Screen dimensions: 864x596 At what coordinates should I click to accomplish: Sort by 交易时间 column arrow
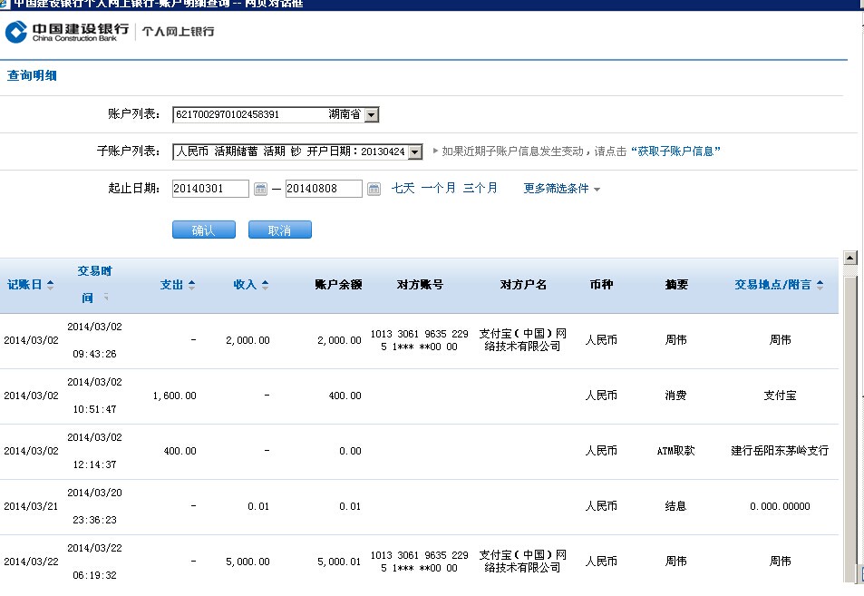tap(106, 298)
